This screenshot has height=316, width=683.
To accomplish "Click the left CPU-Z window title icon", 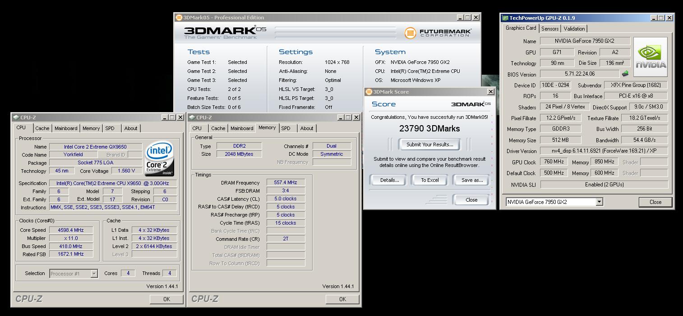I will click(x=16, y=117).
